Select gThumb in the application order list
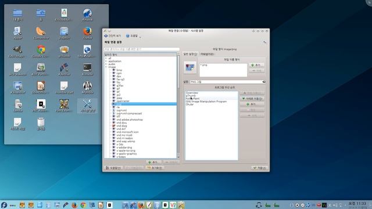This screenshot has height=209, width=372. (191, 95)
